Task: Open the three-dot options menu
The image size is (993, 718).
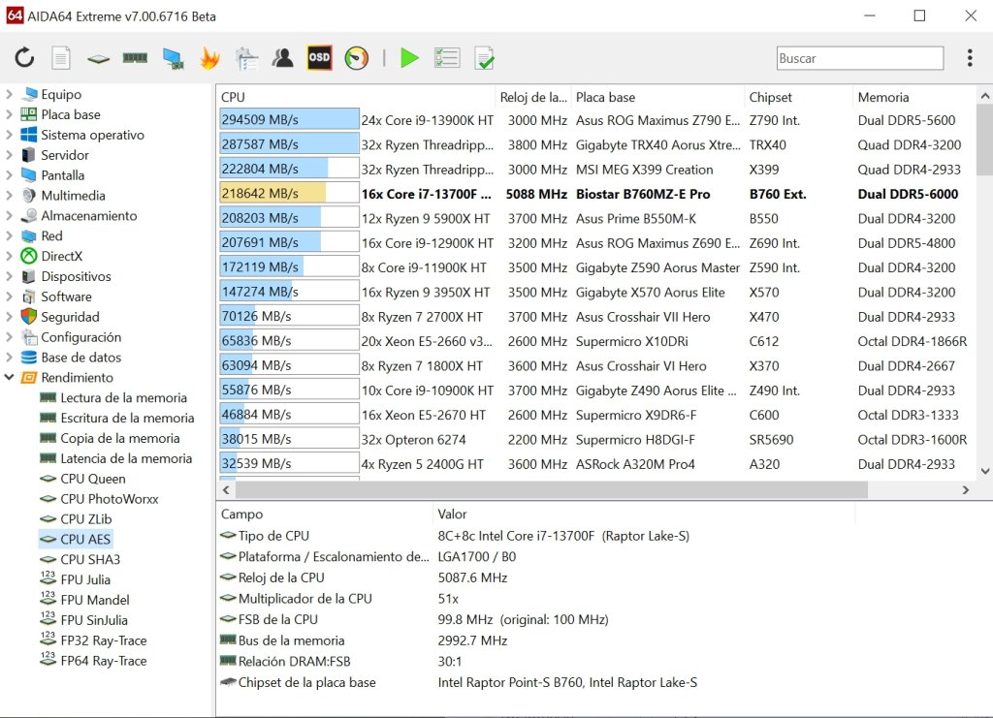Action: [970, 58]
